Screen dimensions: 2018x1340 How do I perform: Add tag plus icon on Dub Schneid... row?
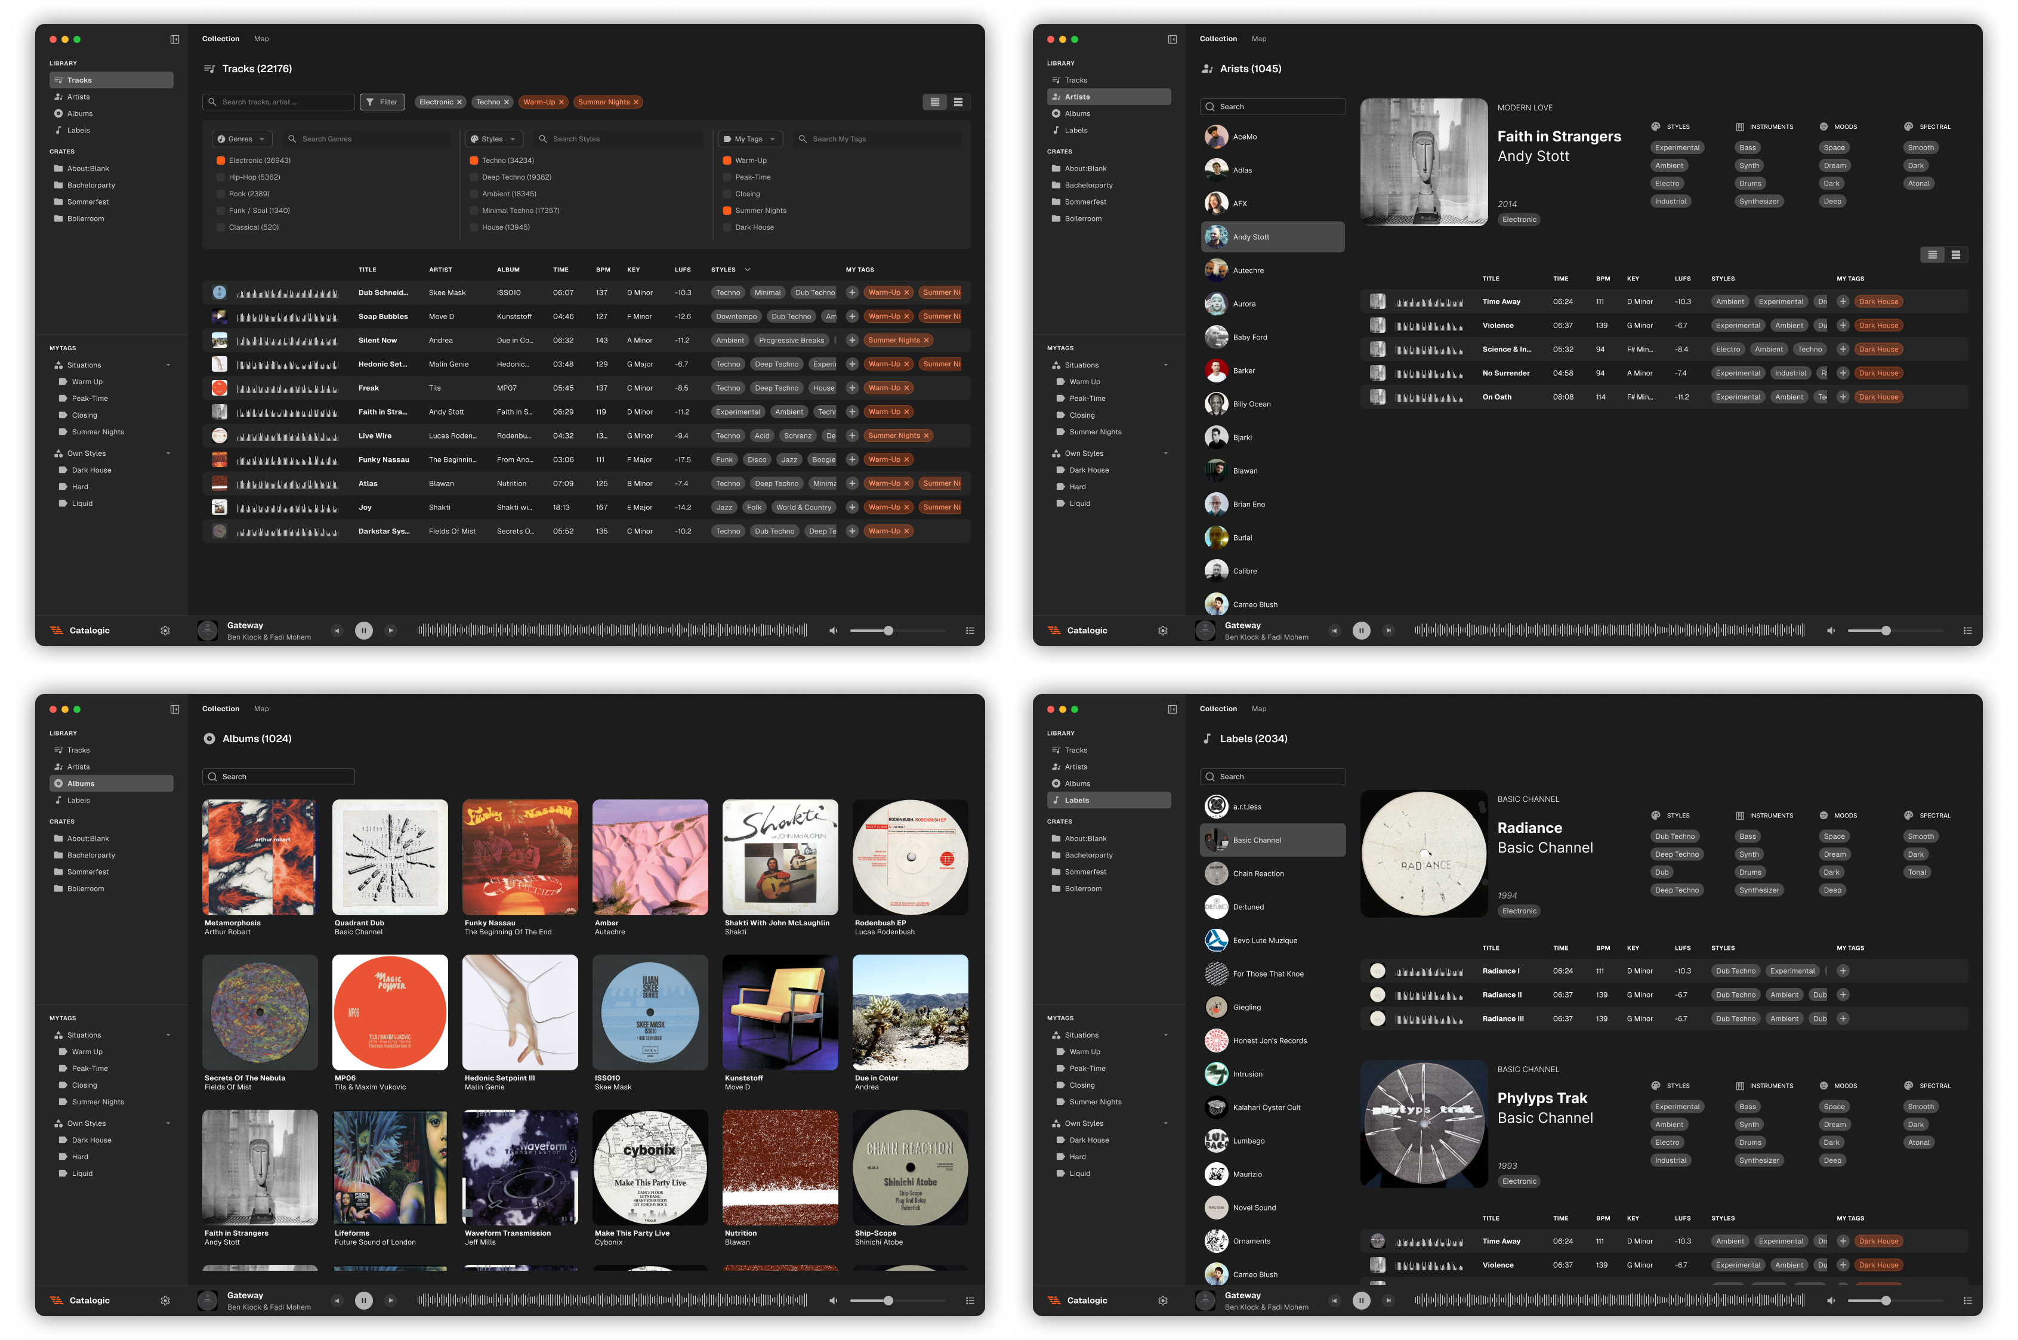(852, 292)
